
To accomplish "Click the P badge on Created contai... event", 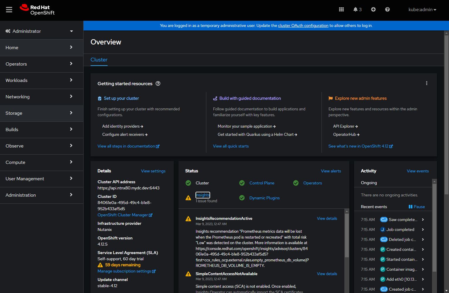I will pos(382,249).
